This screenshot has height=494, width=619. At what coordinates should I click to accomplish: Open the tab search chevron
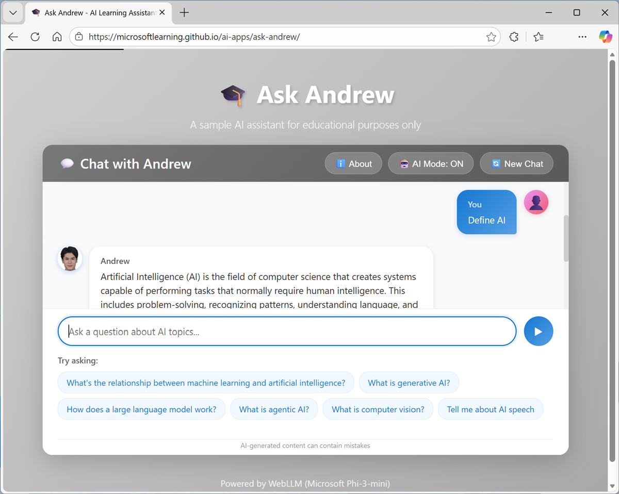(13, 12)
